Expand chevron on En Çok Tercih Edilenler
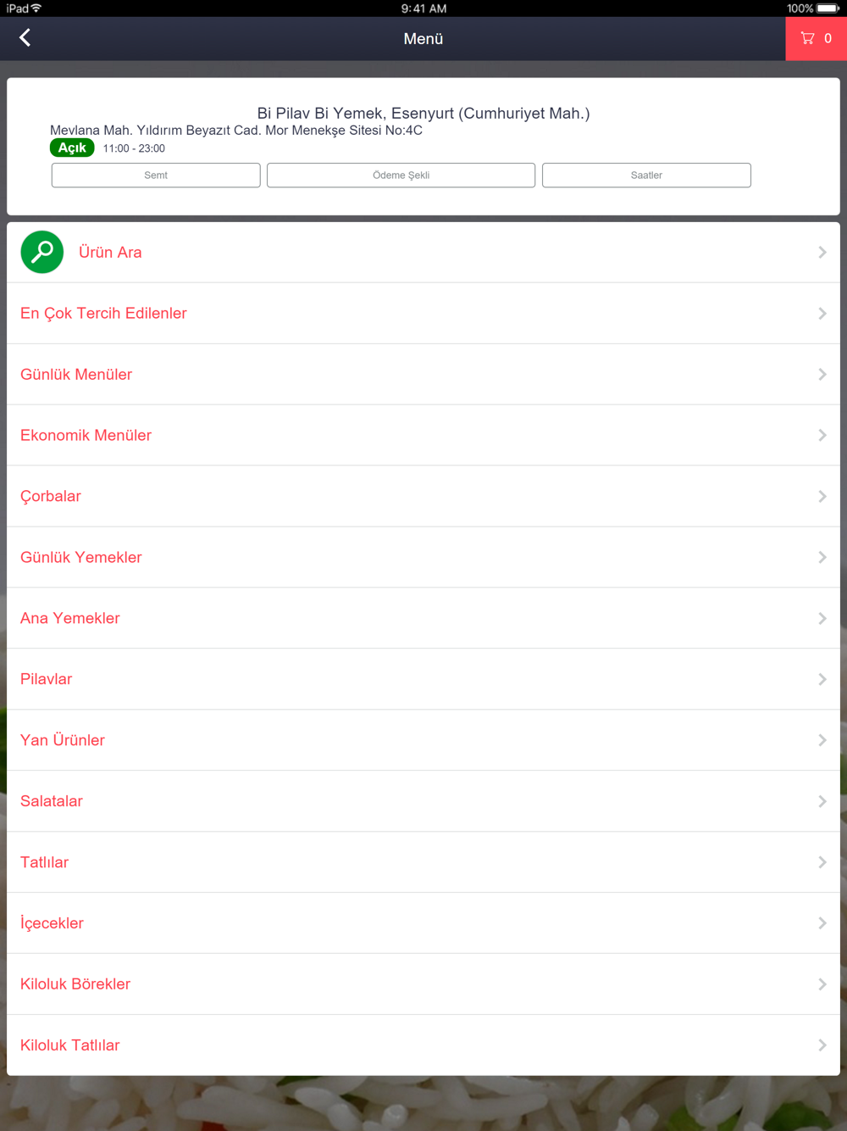This screenshot has height=1131, width=847. (x=822, y=314)
